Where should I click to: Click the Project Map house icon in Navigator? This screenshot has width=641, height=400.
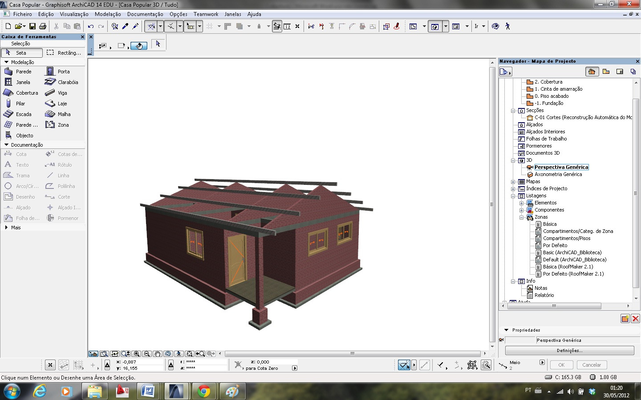pyautogui.click(x=592, y=71)
